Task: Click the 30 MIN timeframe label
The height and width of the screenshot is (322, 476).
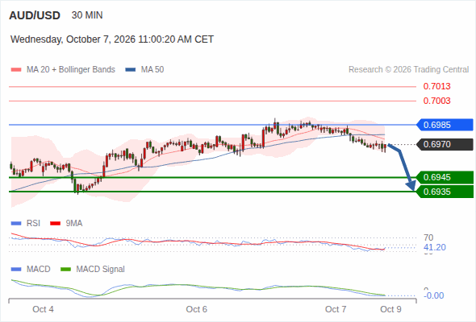Action: [x=87, y=15]
